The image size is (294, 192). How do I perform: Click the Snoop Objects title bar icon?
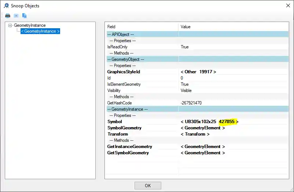[6, 5]
